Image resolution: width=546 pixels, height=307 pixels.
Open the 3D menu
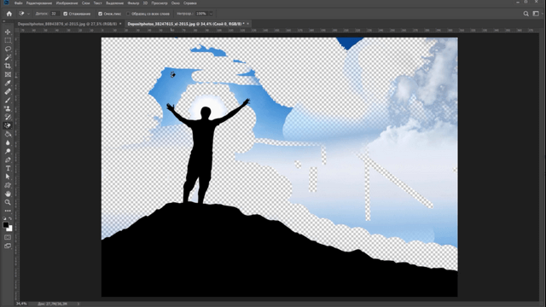point(145,3)
